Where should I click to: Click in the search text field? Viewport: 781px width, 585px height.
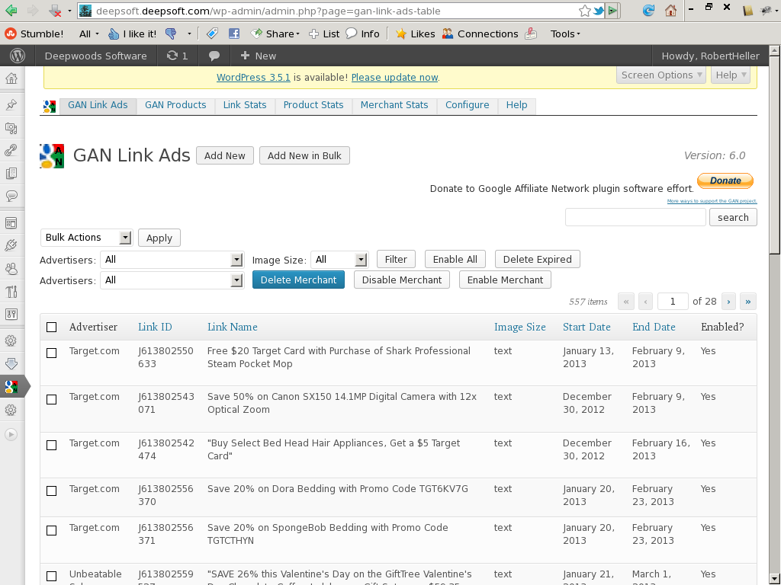tap(635, 217)
